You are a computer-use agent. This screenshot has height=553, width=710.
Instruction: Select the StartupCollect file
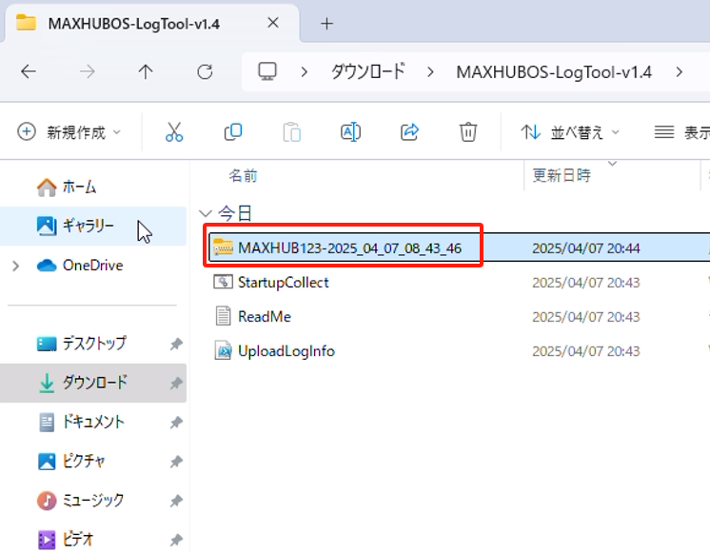coord(284,283)
